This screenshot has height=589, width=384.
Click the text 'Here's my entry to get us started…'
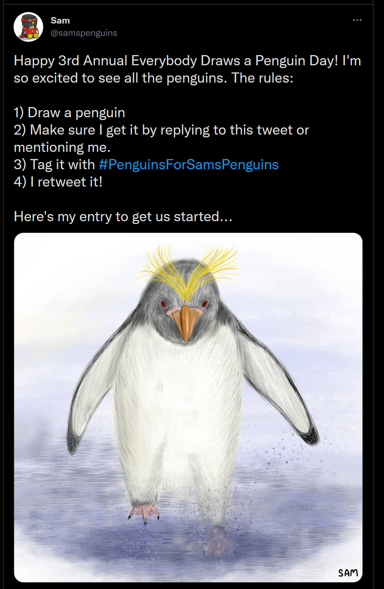[123, 217]
